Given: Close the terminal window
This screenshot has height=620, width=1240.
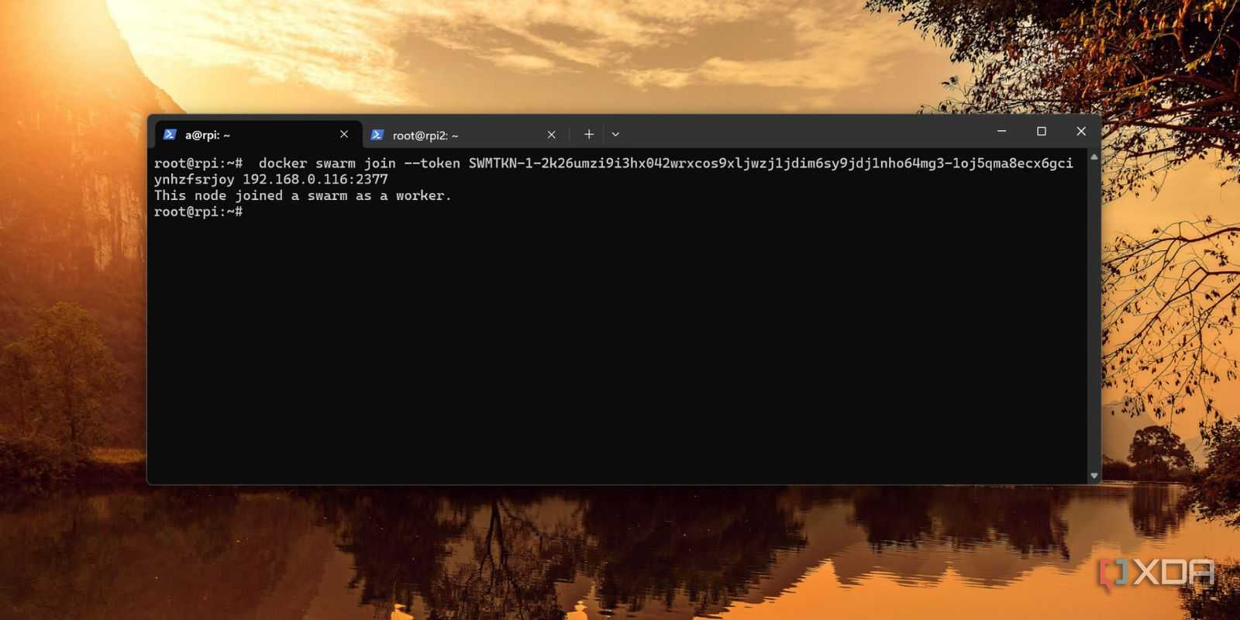Looking at the screenshot, I should [x=1081, y=131].
